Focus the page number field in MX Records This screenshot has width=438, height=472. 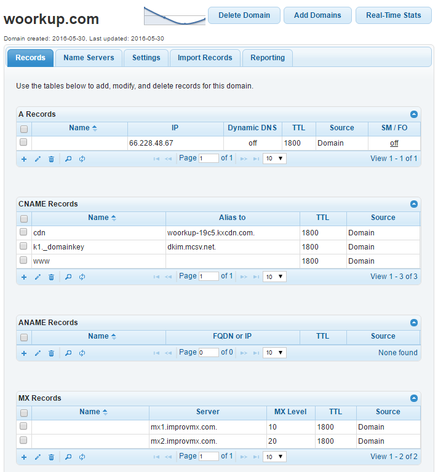pos(209,457)
